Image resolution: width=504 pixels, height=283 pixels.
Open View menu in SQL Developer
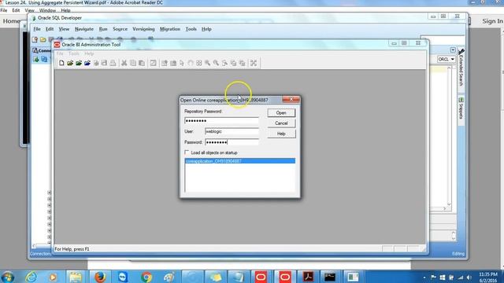(x=64, y=29)
